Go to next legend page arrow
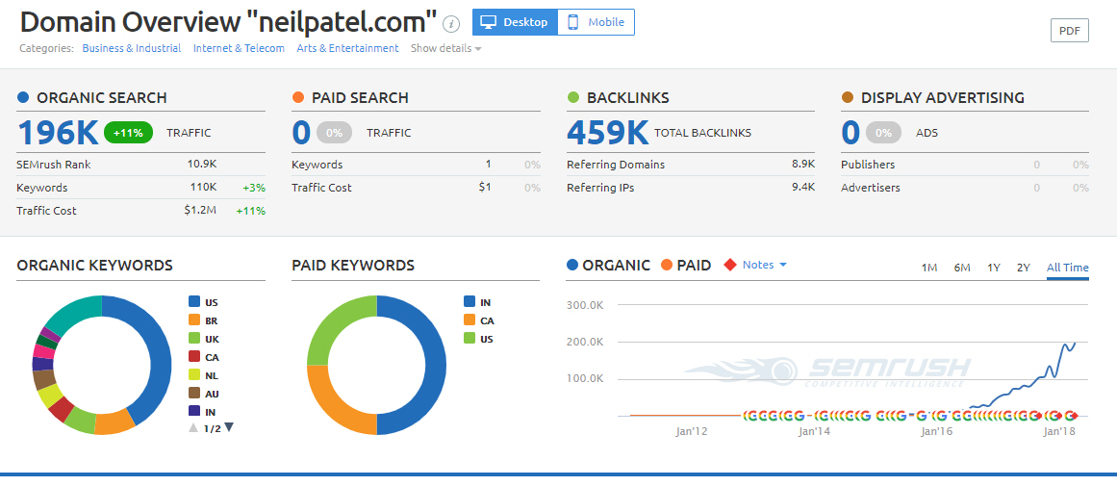This screenshot has width=1117, height=486. [229, 427]
